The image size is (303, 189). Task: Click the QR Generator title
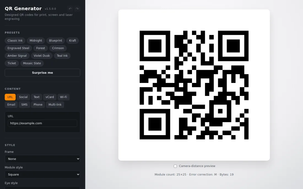tap(23, 9)
